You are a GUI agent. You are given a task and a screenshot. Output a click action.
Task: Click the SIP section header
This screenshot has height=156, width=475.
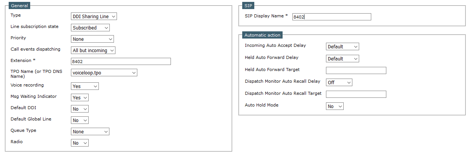point(248,6)
